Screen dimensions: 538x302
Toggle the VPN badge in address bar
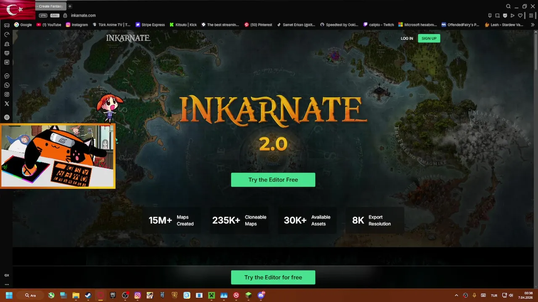point(43,16)
